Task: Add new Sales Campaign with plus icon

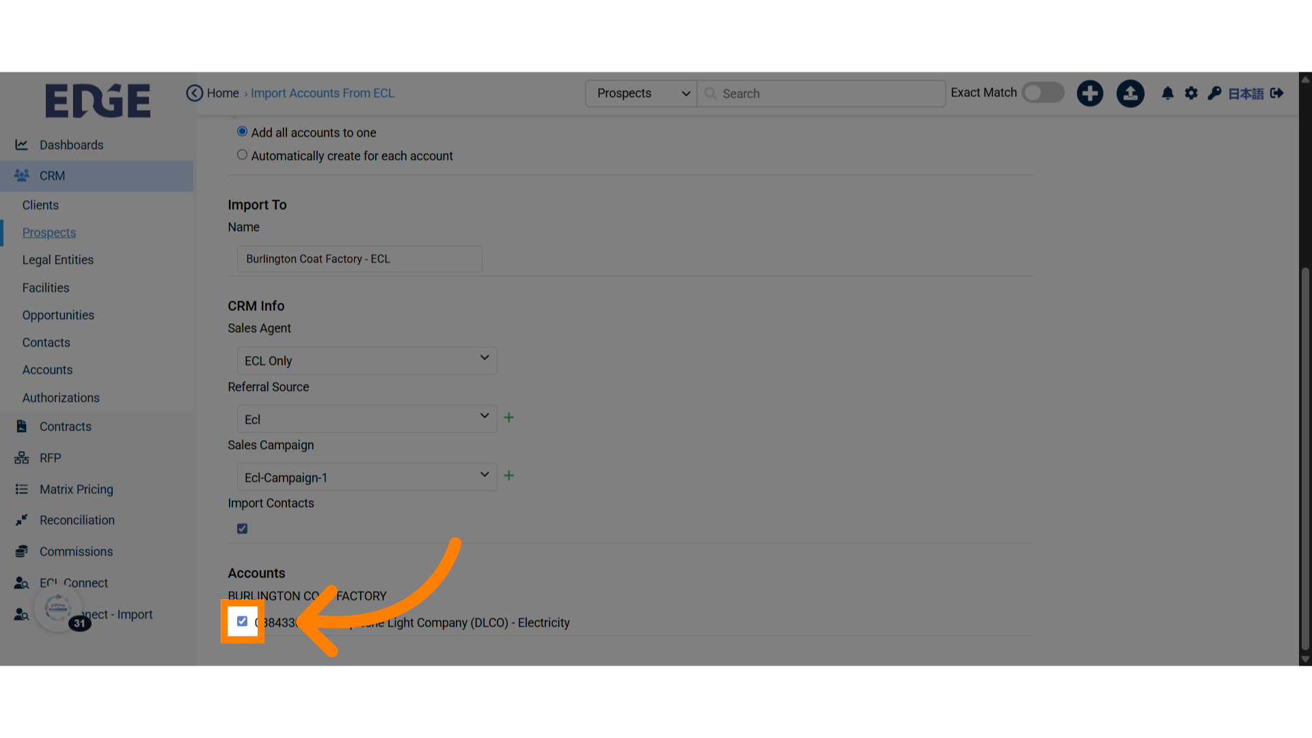Action: click(509, 476)
